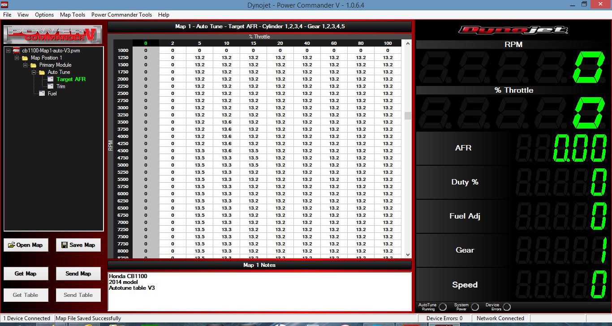The width and height of the screenshot is (612, 326).
Task: Click the cb1100-Map1-auto-V3.pvm file icon
Action: 16,51
